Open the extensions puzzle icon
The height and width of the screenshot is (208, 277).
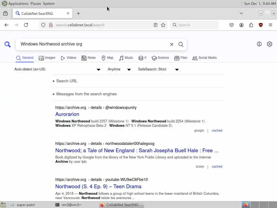251,25
